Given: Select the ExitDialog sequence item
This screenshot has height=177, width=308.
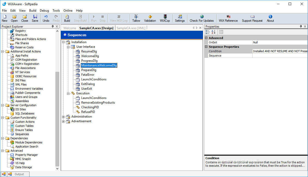Looking at the screenshot, I should coord(88,84).
